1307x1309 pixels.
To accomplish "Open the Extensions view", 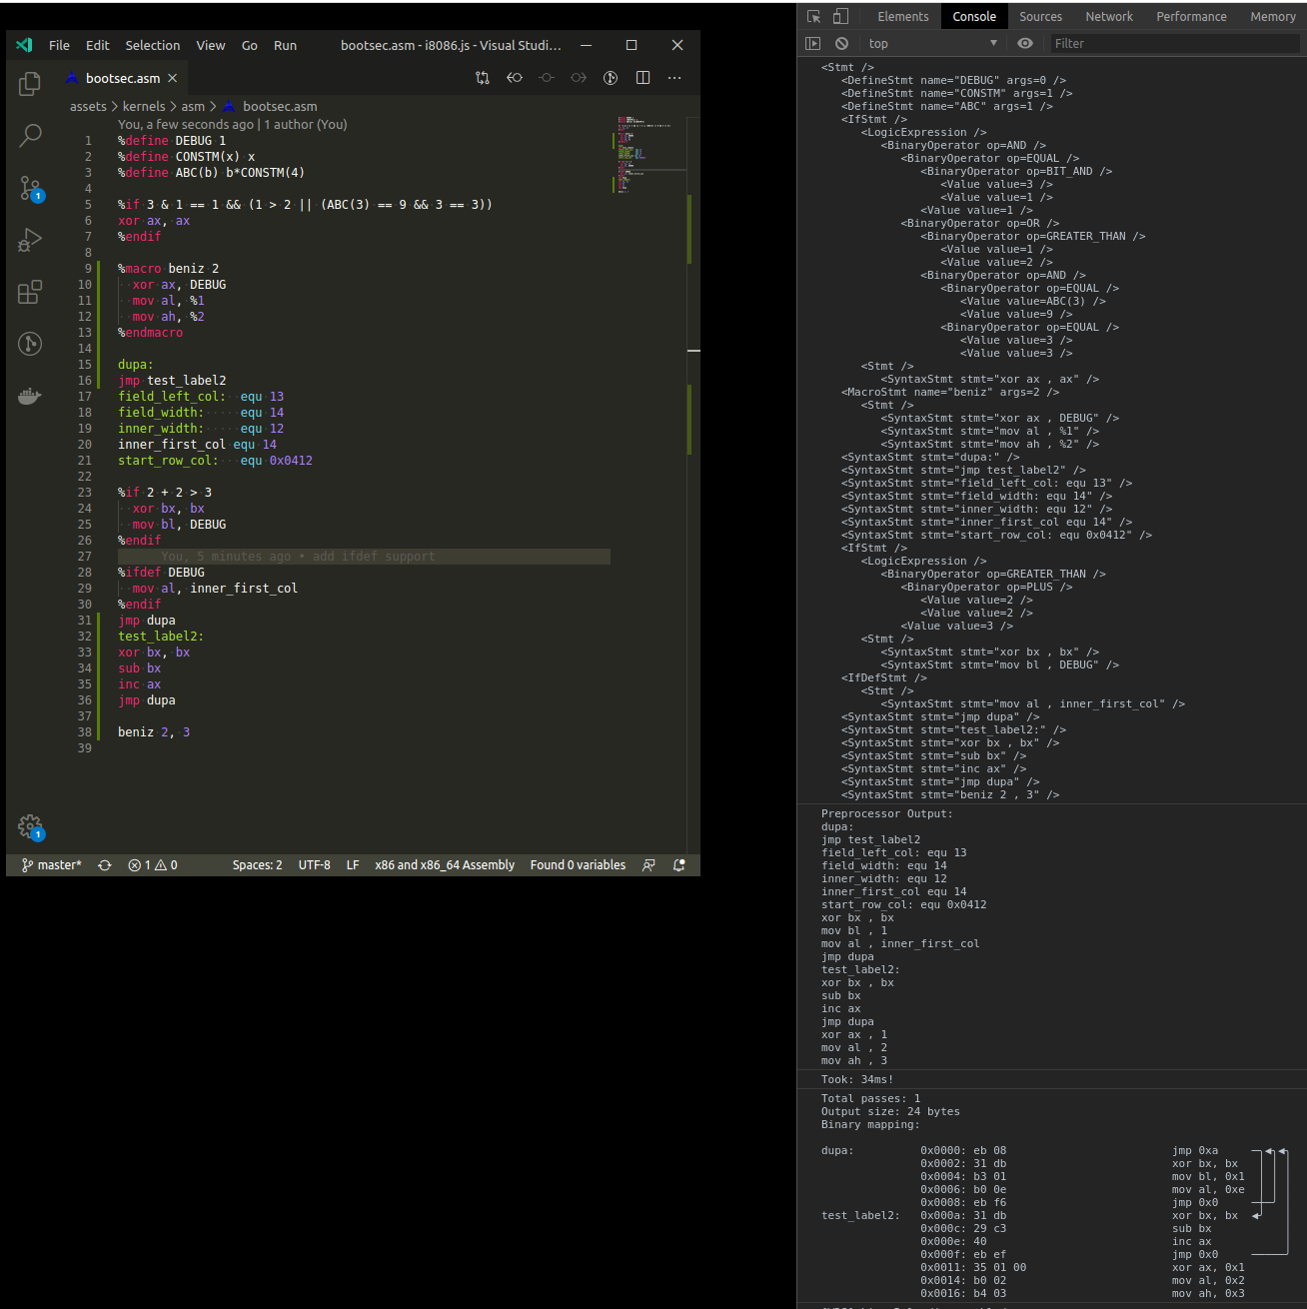I will pyautogui.click(x=30, y=292).
